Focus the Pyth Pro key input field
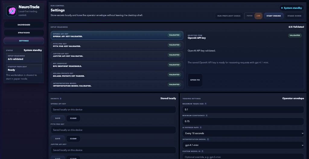Image resolution: width=309 pixels, height=159 pixels. click(x=113, y=130)
